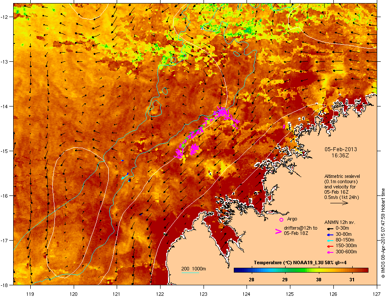This screenshot has height=298, width=386.
Task: Click the 122 longitude axis label
Action: pyautogui.click(x=160, y=294)
